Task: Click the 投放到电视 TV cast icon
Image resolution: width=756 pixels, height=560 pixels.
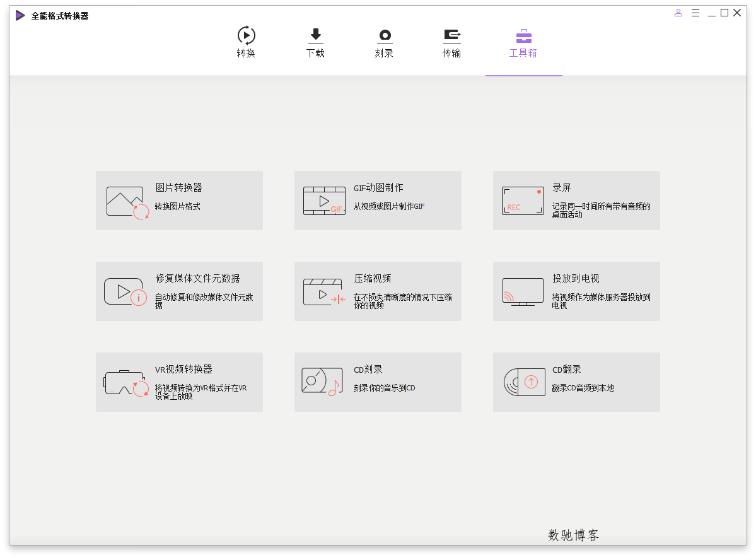Action: (523, 292)
